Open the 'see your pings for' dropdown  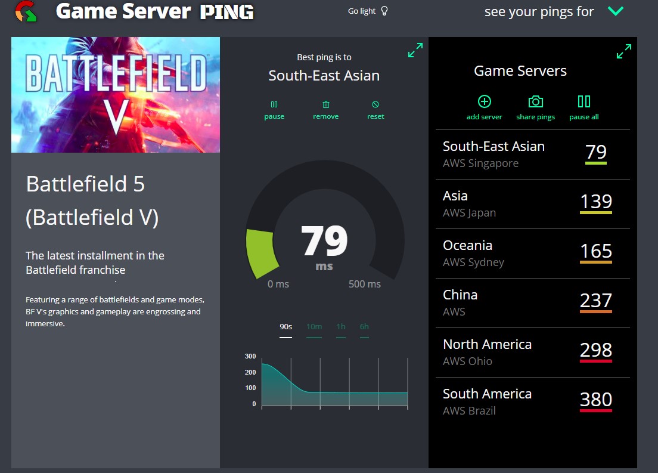click(615, 11)
